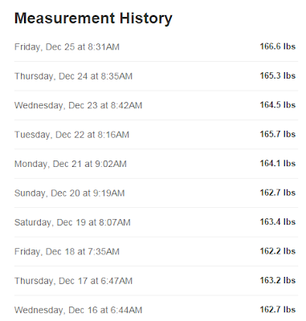Click the 163.4 lbs weight value
This screenshot has width=306, height=321.
click(x=278, y=221)
